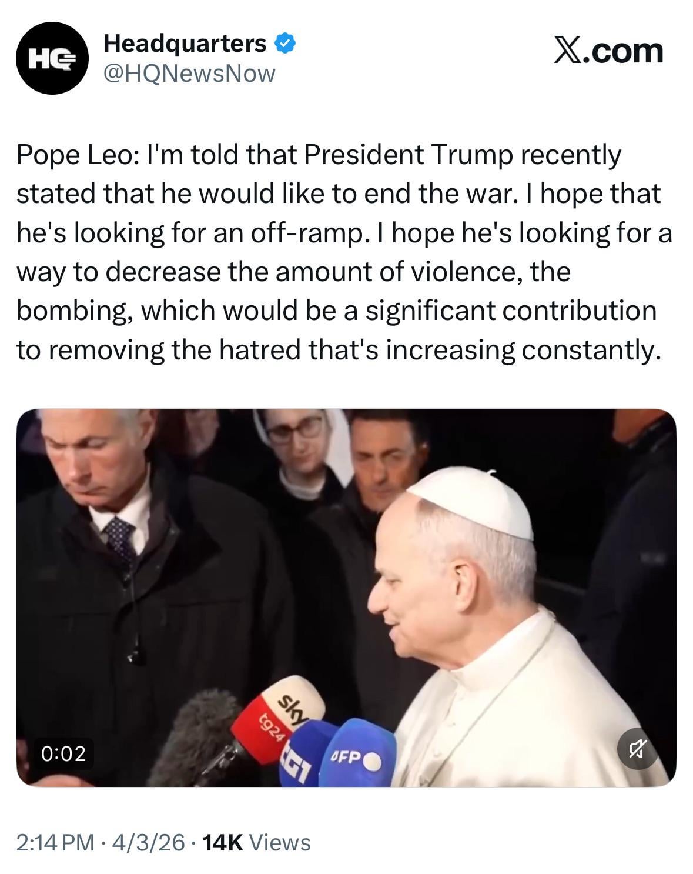Click "Pope Leo:" at tweet start
This screenshot has width=693, height=874.
click(77, 155)
